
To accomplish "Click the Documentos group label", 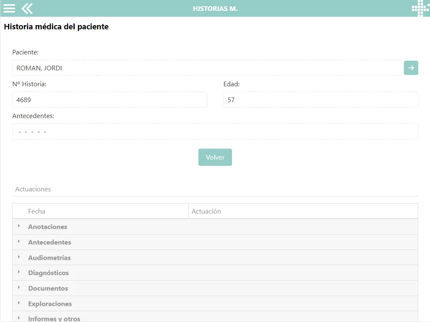I will coord(48,289).
